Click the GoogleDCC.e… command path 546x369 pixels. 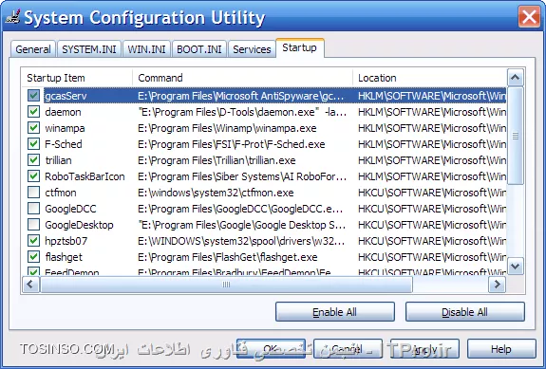coord(240,209)
